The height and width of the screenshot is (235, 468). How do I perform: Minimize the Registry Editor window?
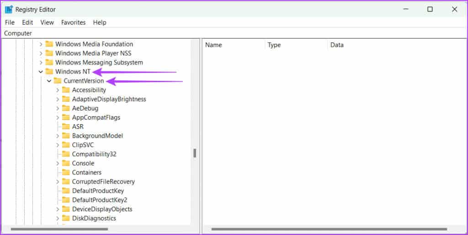(x=405, y=10)
